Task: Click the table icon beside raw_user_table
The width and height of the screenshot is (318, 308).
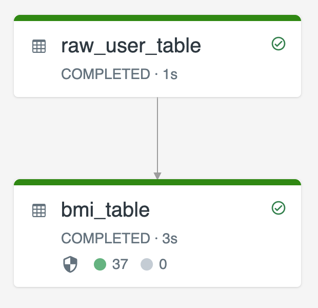Action: pos(39,46)
